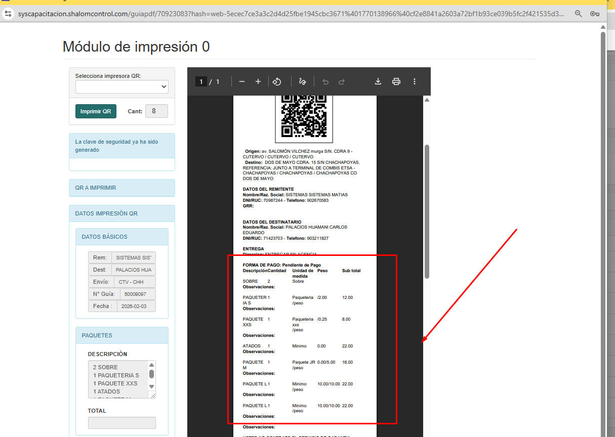The width and height of the screenshot is (615, 437).
Task: Click the browser zoom magnifier icon
Action: click(579, 14)
